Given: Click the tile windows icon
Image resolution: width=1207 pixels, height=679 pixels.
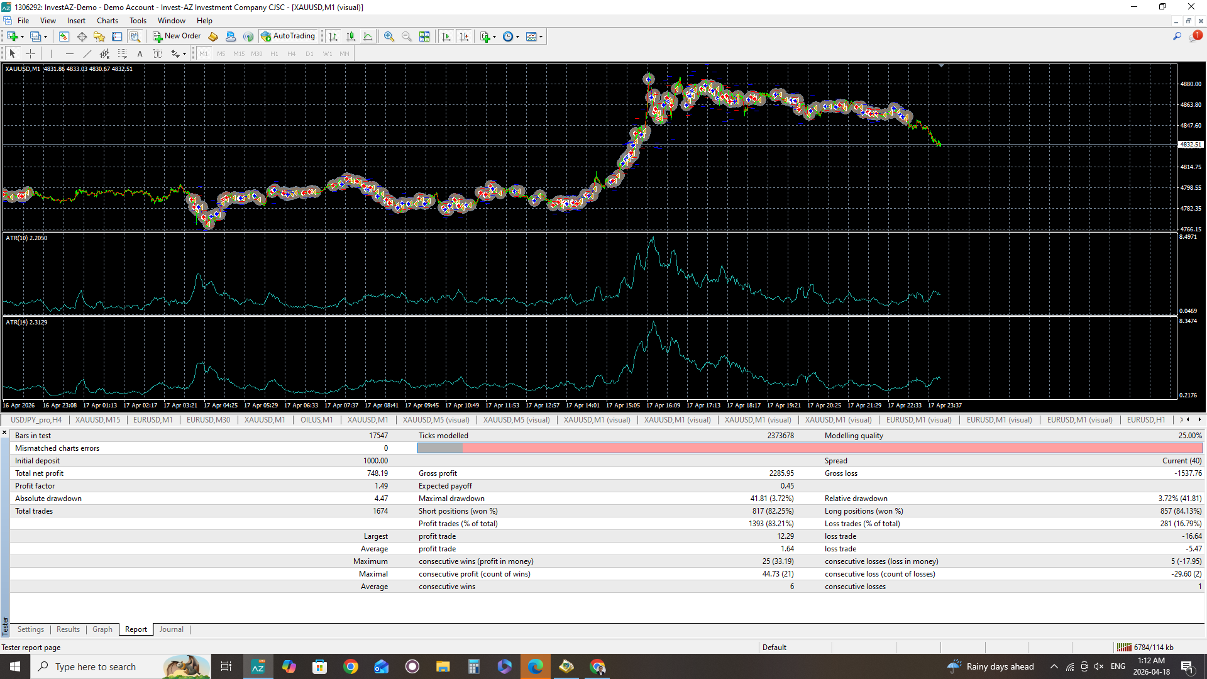Looking at the screenshot, I should pyautogui.click(x=424, y=36).
